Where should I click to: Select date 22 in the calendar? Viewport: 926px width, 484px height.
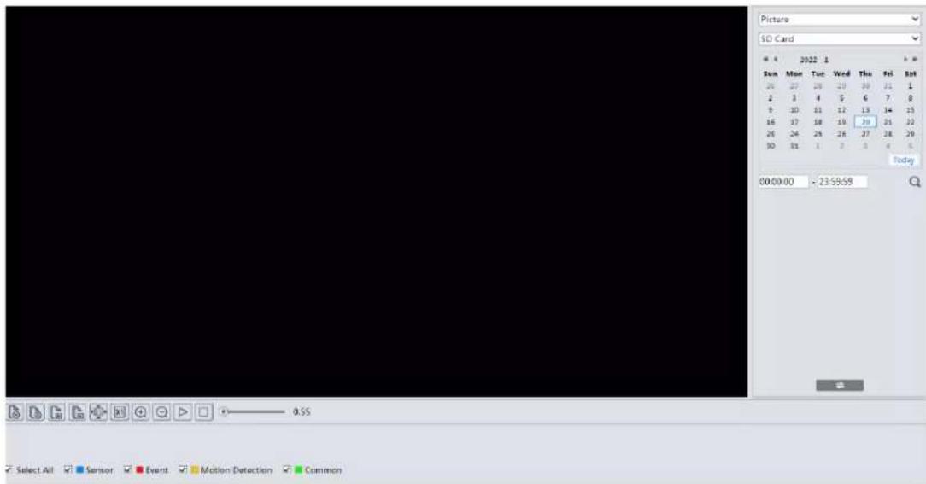pos(910,122)
